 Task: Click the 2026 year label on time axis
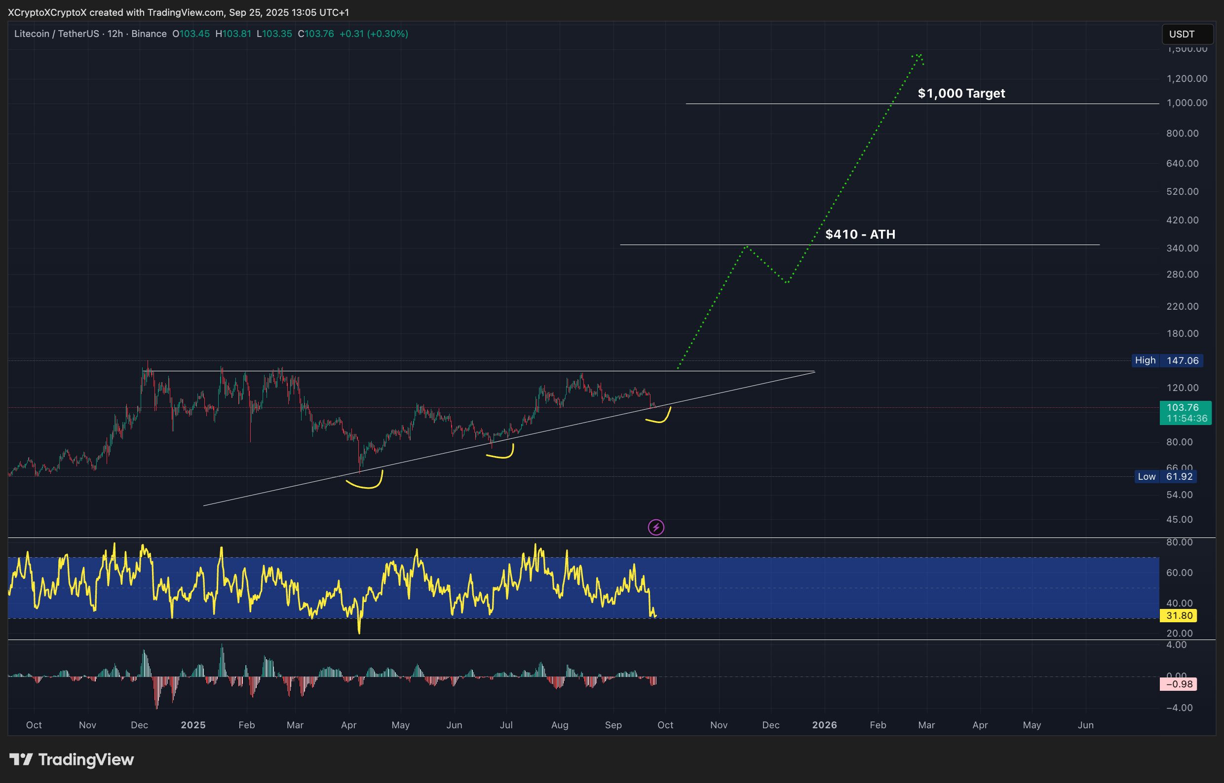click(825, 724)
